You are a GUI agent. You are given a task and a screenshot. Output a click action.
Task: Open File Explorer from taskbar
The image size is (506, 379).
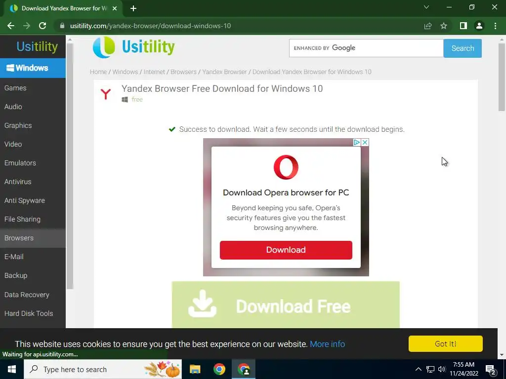click(x=195, y=369)
